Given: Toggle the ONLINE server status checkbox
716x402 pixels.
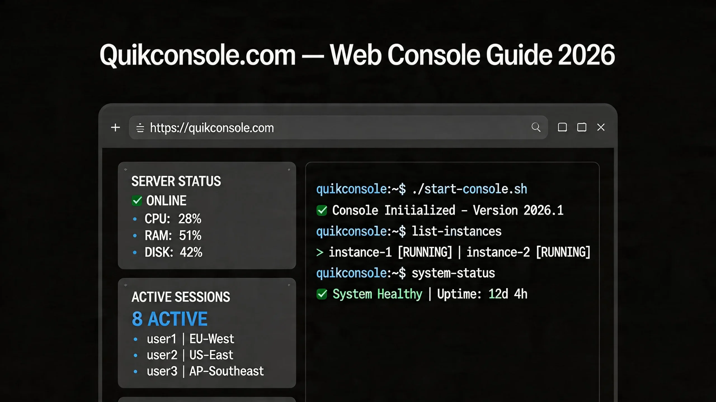Looking at the screenshot, I should click(x=136, y=200).
